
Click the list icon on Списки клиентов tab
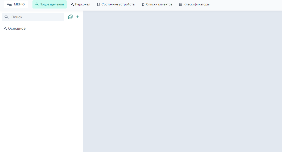pos(143,4)
